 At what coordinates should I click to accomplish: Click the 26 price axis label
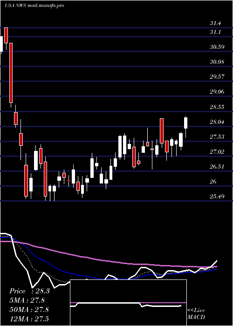coord(213,182)
